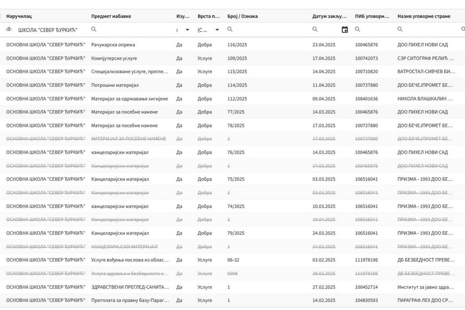Click the date 27.02.2025
465x310 pixels.
point(324,287)
